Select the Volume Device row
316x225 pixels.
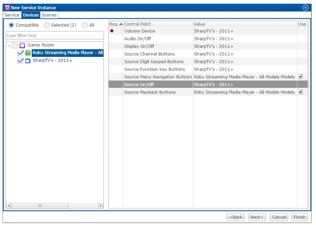208,31
